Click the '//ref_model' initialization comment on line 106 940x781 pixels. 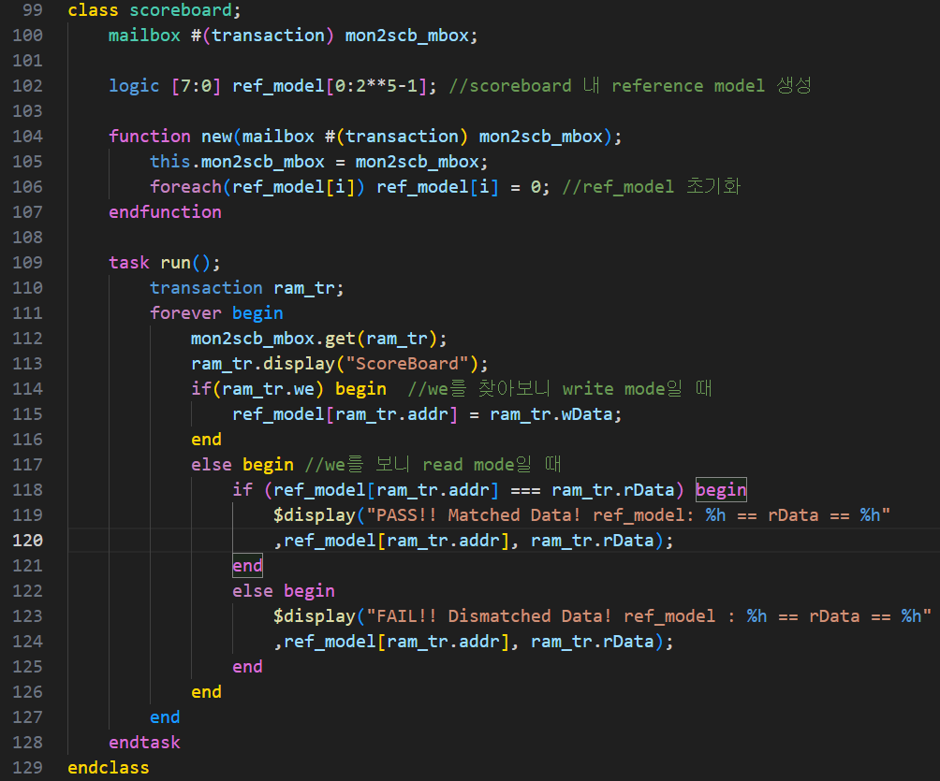[652, 187]
